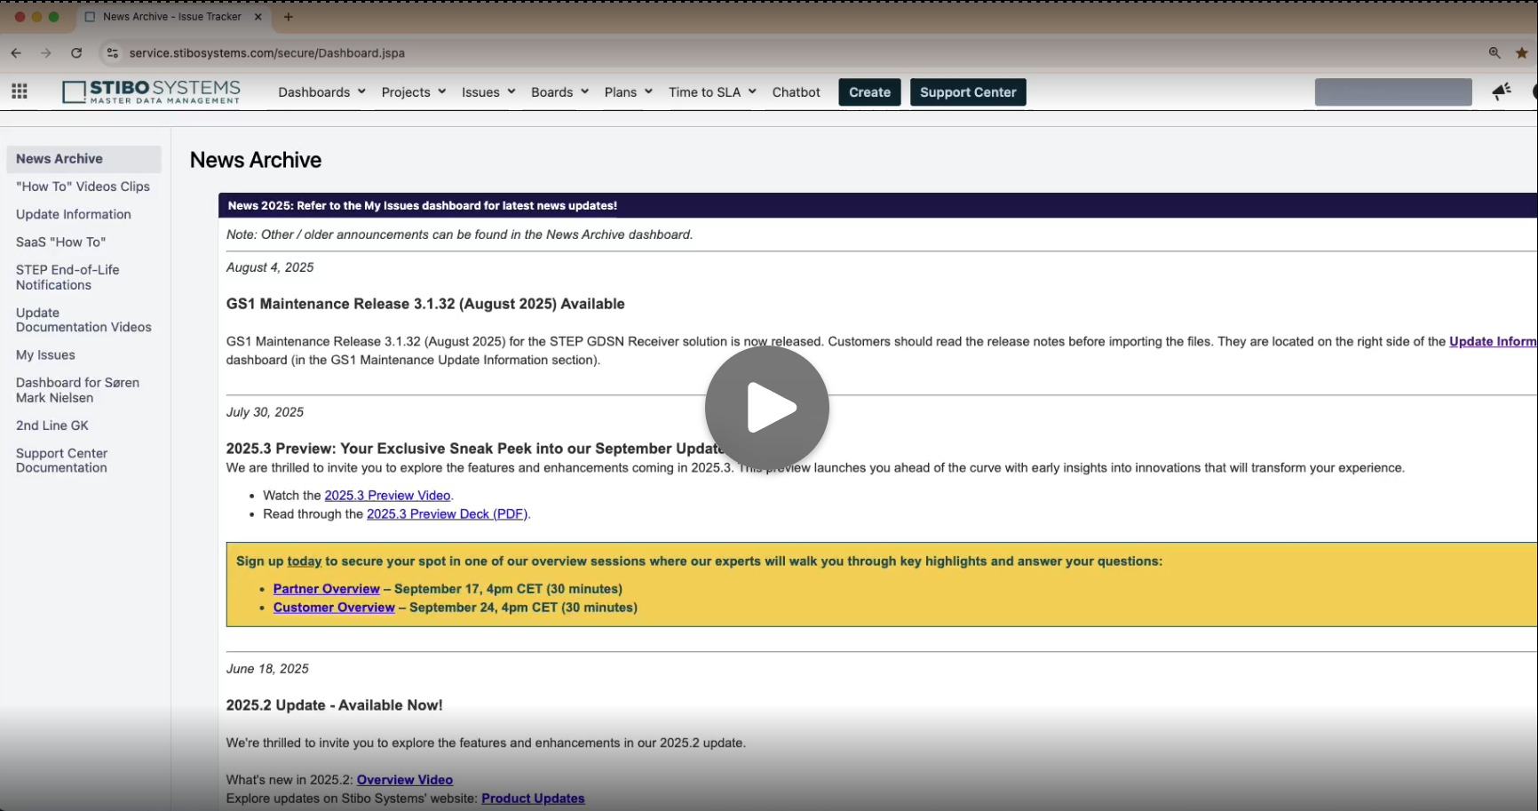
Task: Open the Support Center button
Action: click(967, 92)
